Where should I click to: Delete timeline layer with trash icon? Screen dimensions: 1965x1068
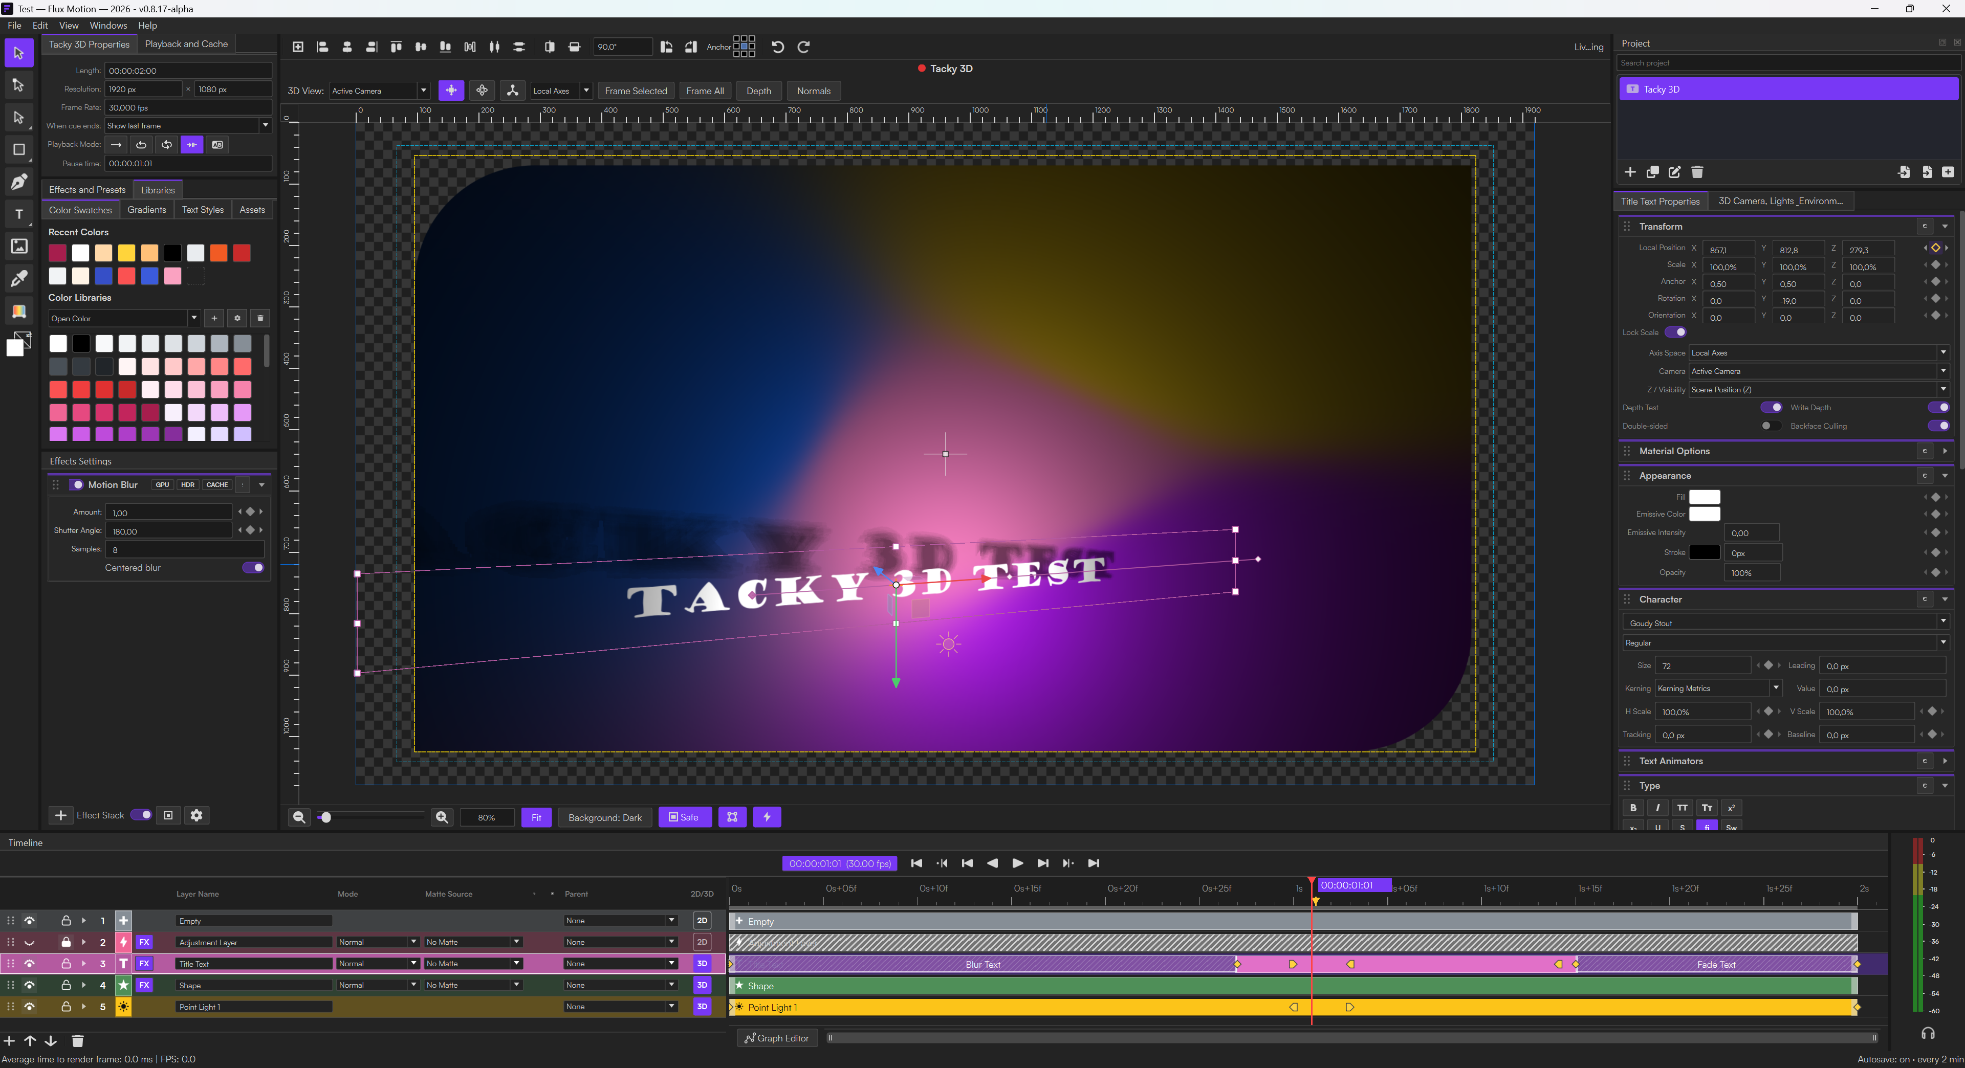point(77,1040)
